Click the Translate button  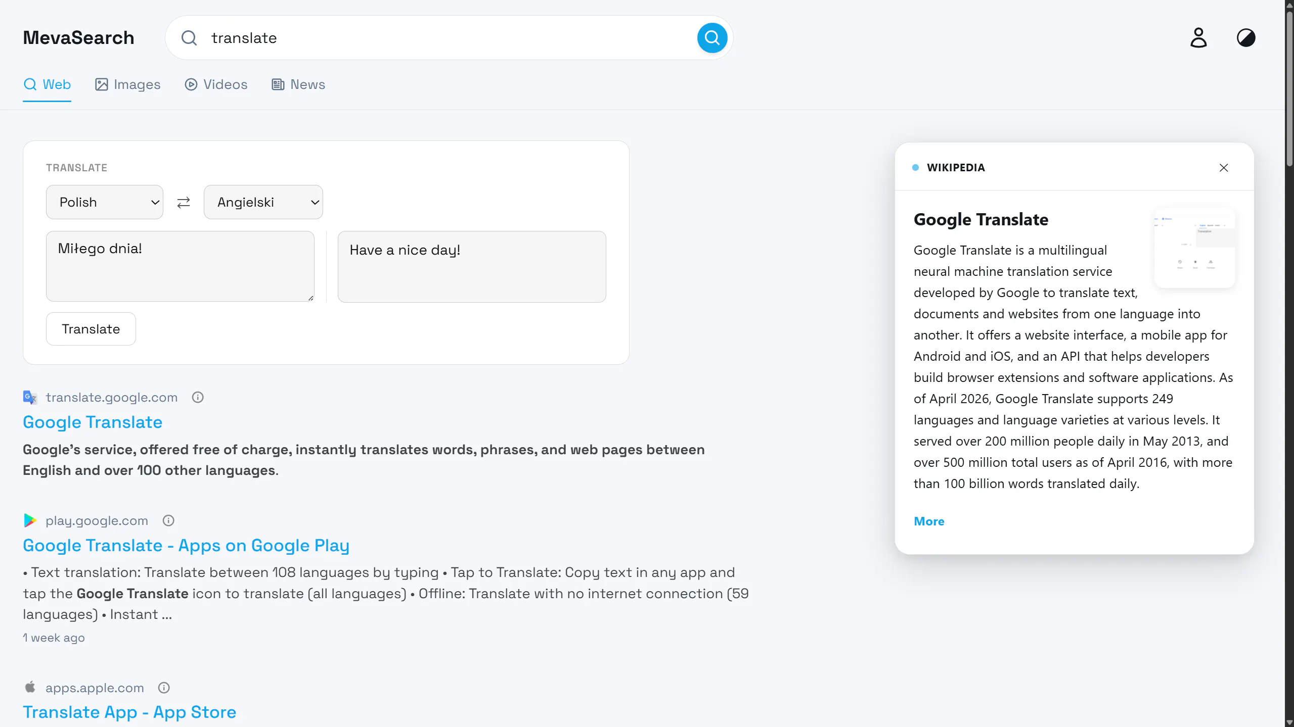[x=91, y=329]
